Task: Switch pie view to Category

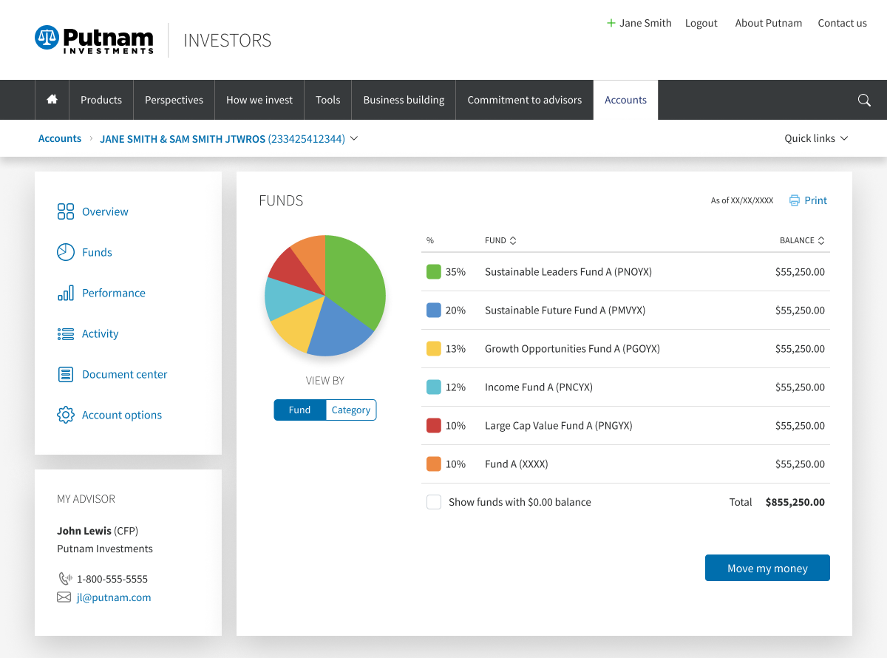Action: pyautogui.click(x=351, y=410)
